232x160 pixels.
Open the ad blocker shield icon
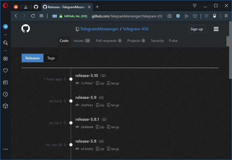(178, 16)
